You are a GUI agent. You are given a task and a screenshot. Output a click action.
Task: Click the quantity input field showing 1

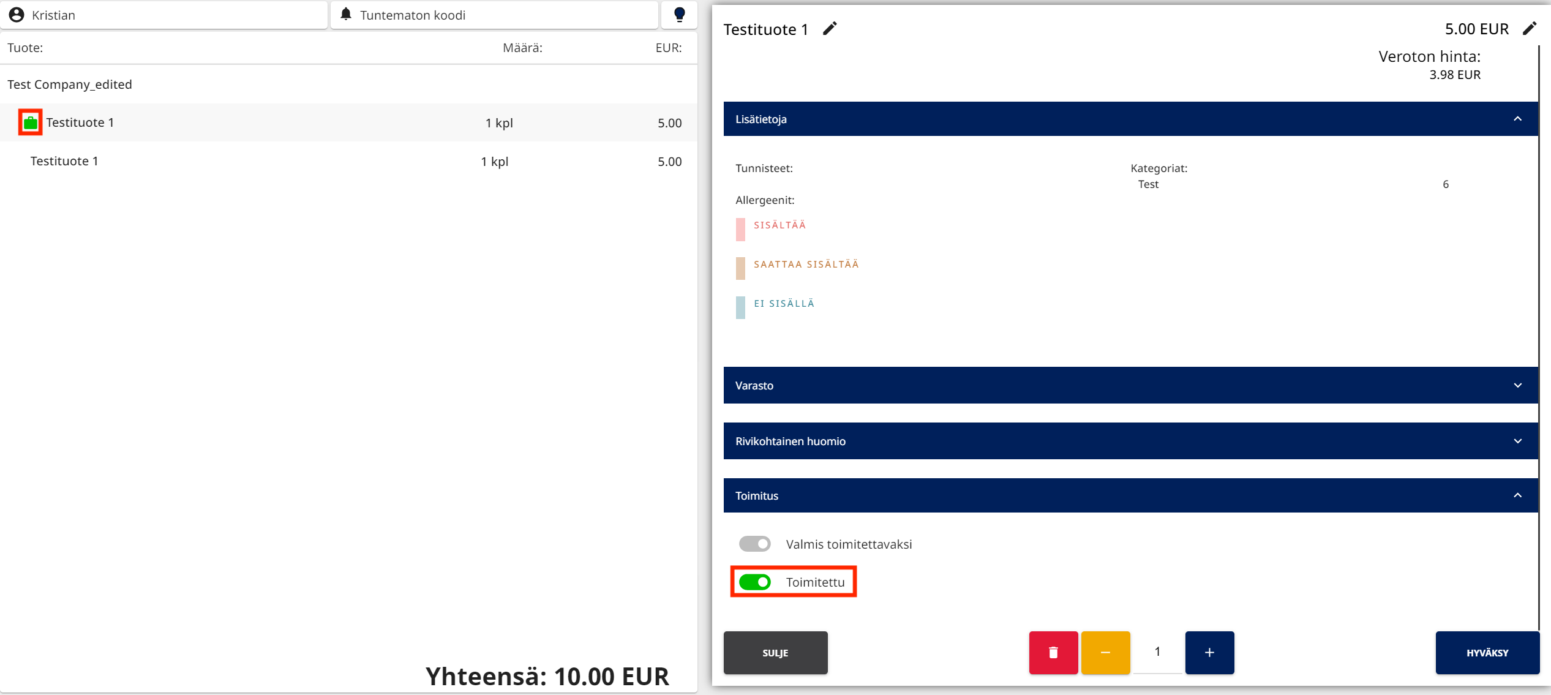(1157, 652)
